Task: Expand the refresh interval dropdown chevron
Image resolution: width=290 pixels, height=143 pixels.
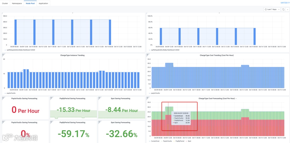Action: [x=287, y=9]
